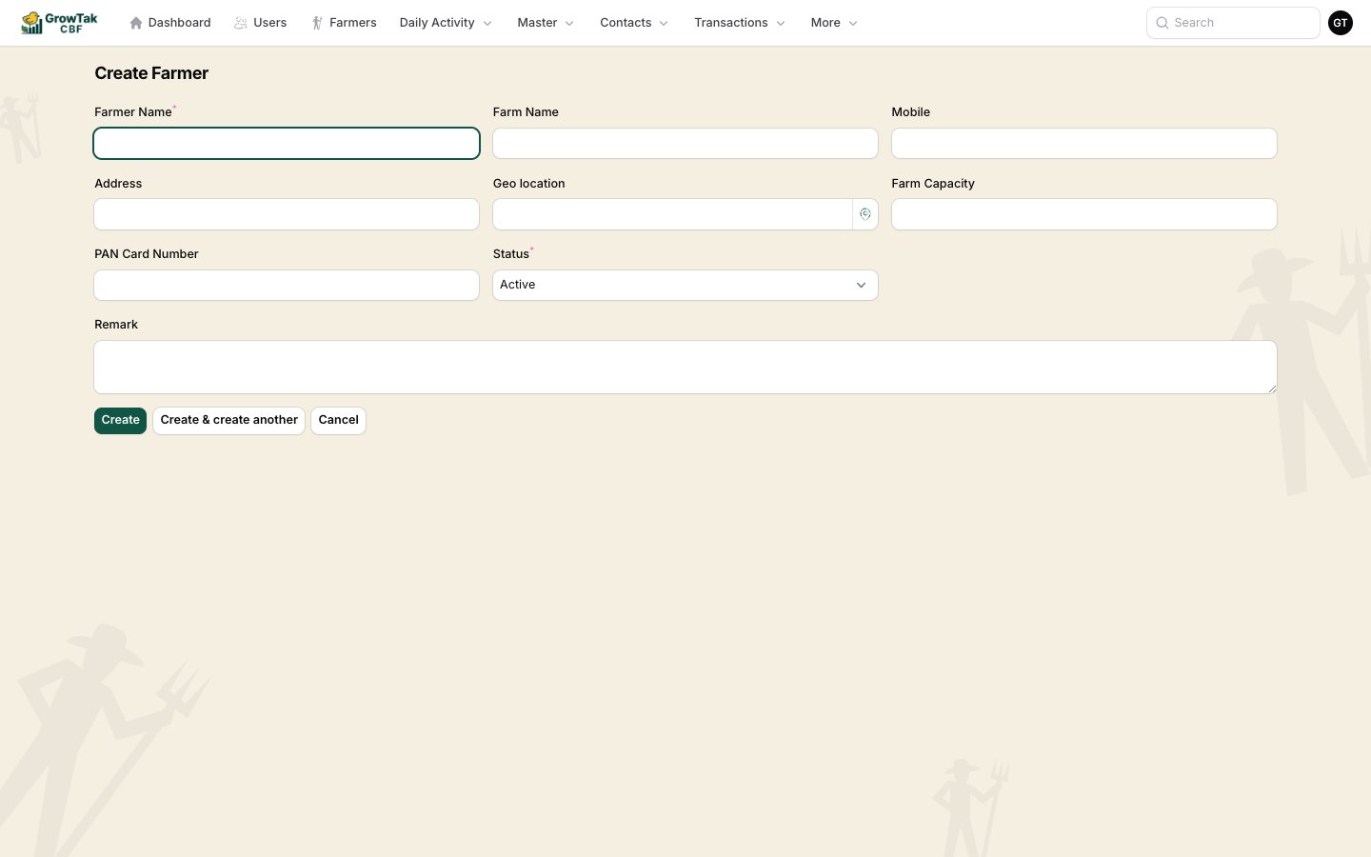Click the Address label
The image size is (1371, 857).
pos(118,184)
